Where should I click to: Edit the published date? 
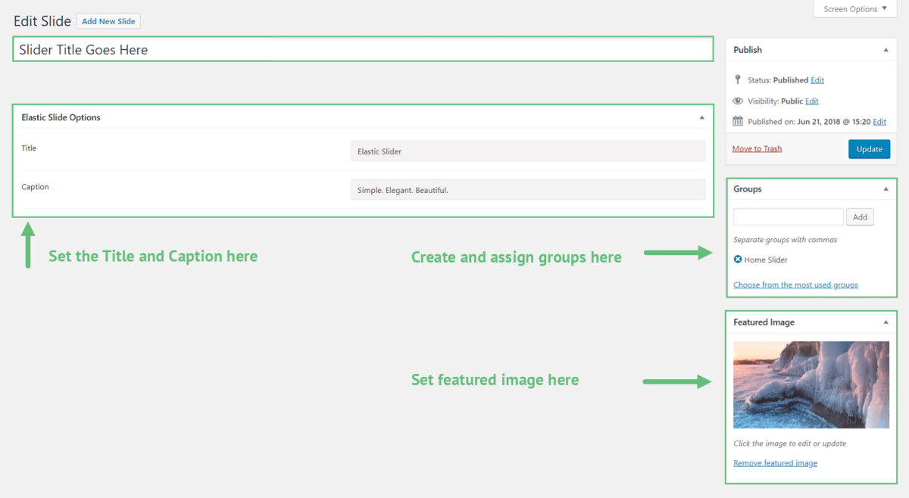click(879, 121)
